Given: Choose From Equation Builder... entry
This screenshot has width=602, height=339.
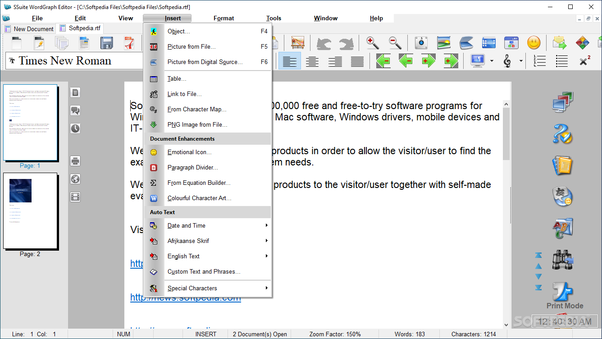Looking at the screenshot, I should tap(208, 183).
